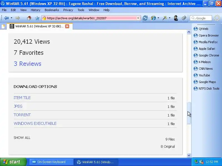Open the JPEG download option
The height and width of the screenshot is (166, 222).
18,106
